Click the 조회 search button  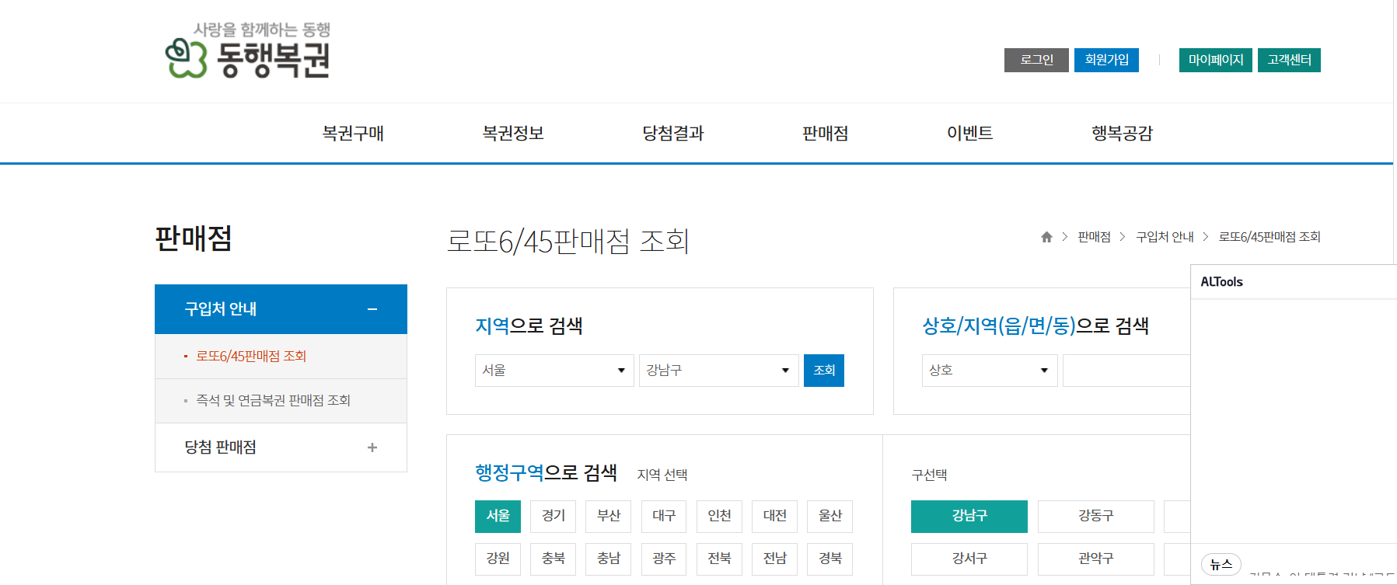[824, 371]
